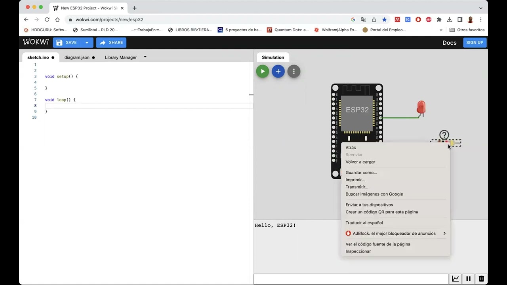
Task: Open the blue '10.' extension icon
Action: (x=408, y=19)
